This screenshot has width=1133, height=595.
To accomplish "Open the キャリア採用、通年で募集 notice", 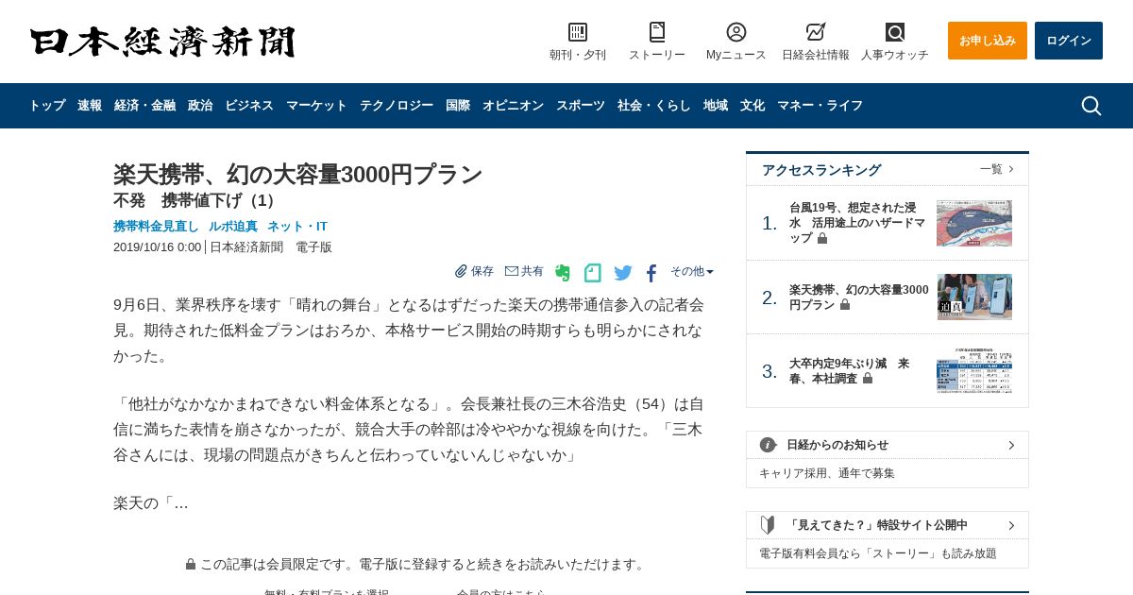I will [827, 473].
